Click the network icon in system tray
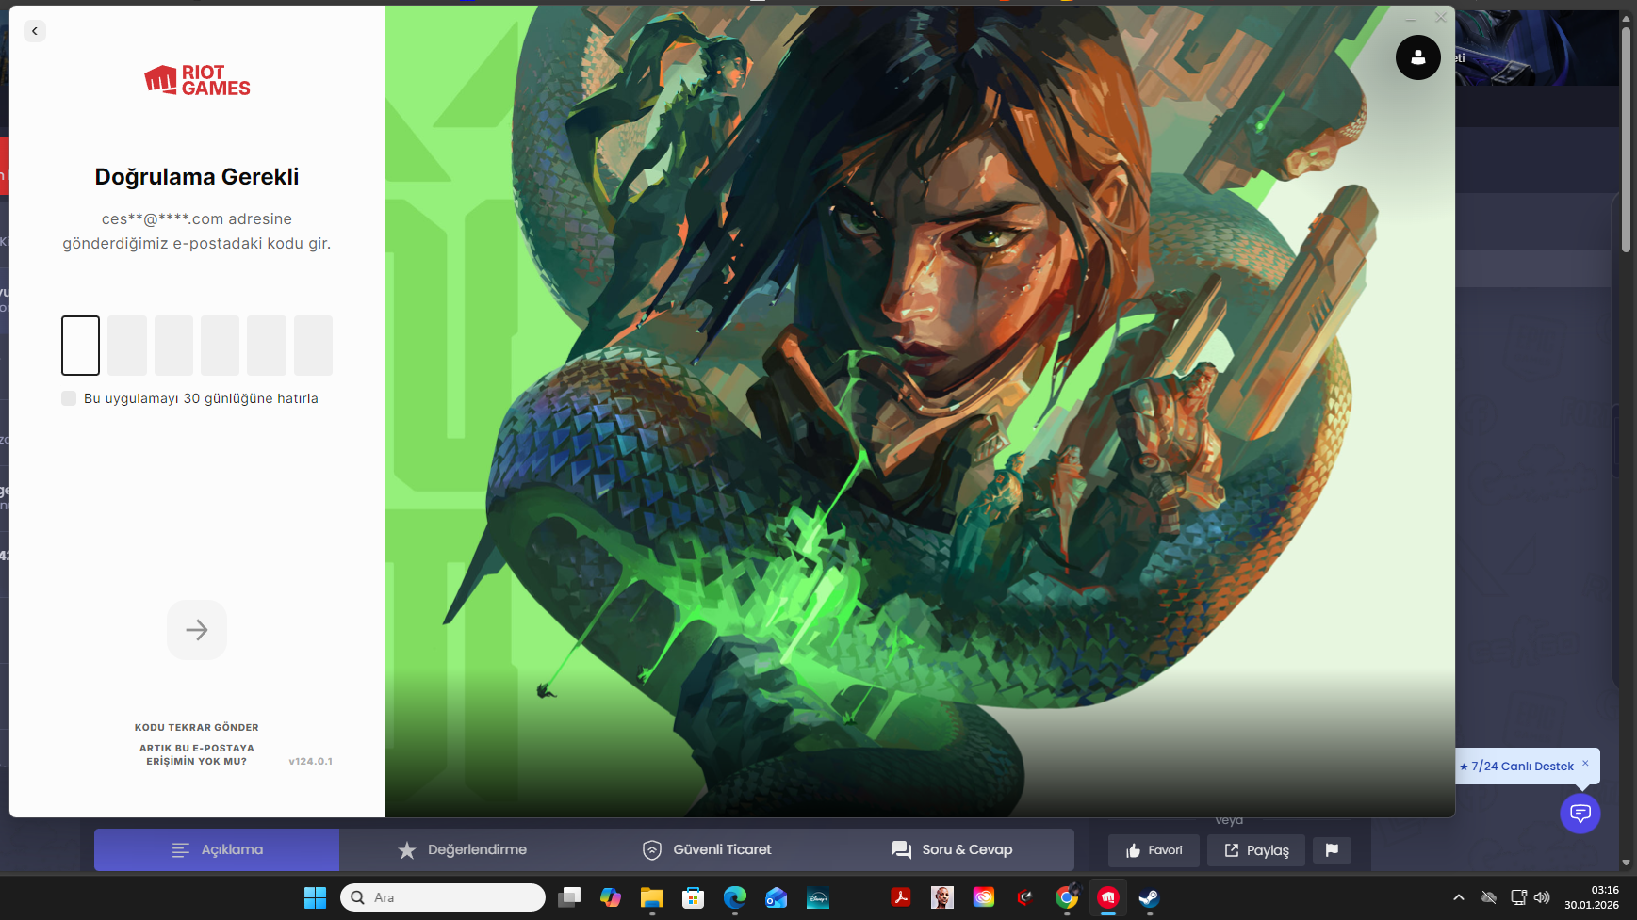1637x920 pixels. 1518,897
